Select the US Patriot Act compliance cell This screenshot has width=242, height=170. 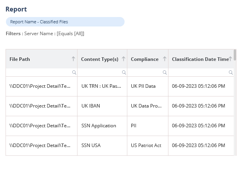[146, 145]
